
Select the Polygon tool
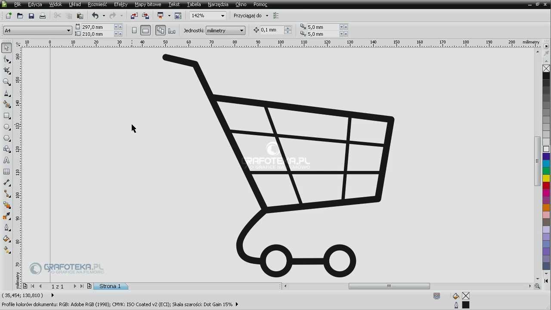(6, 138)
